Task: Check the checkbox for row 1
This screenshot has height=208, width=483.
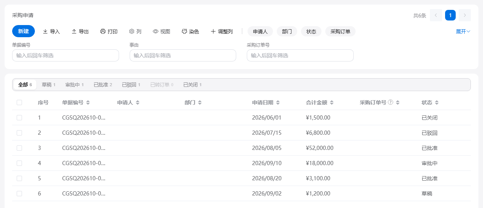Action: 19,118
